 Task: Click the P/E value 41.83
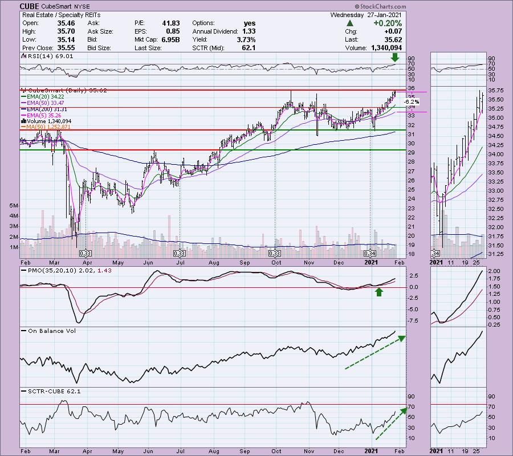[171, 23]
